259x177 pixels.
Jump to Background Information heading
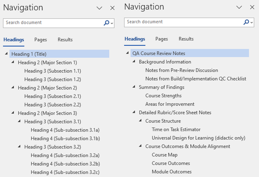tap(165, 62)
